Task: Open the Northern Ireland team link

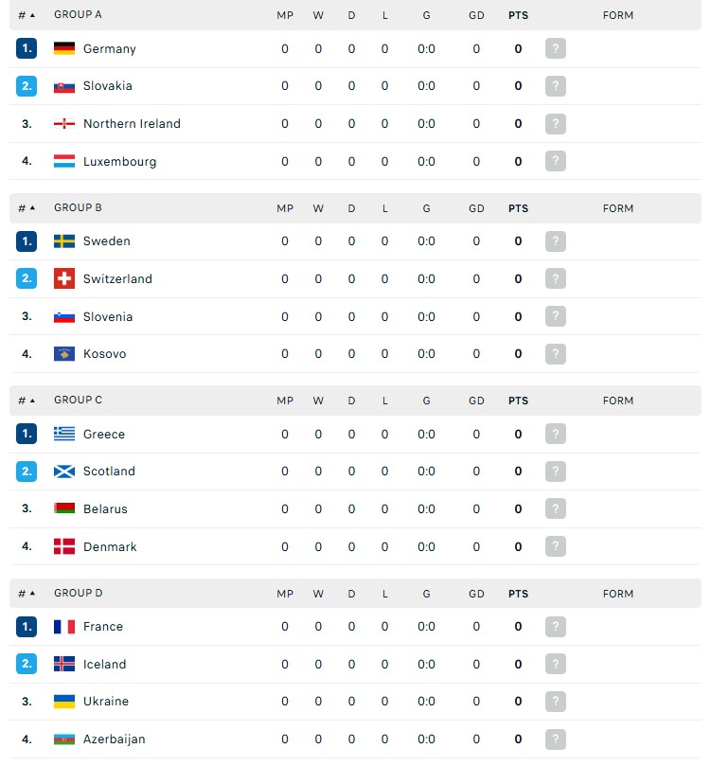Action: 132,124
